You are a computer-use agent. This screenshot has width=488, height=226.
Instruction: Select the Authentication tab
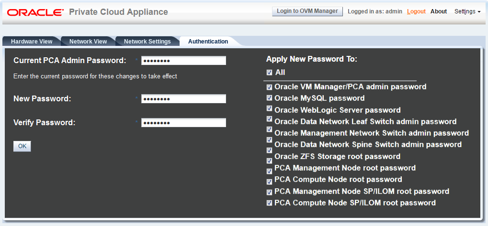click(208, 41)
